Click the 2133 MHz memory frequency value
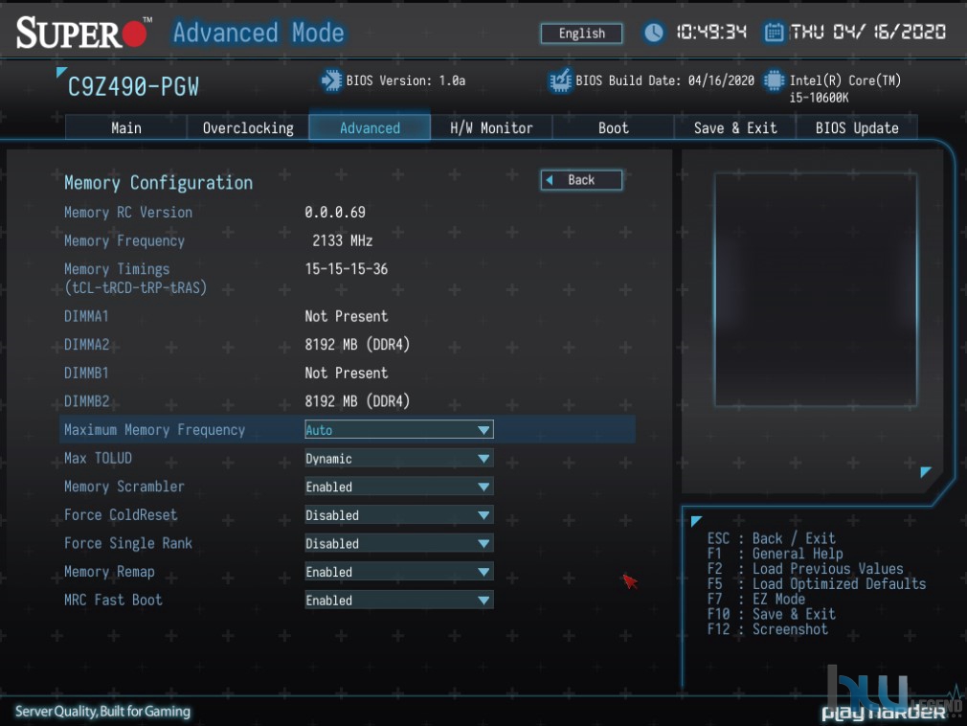Viewport: 967px width, 726px height. pyautogui.click(x=342, y=240)
